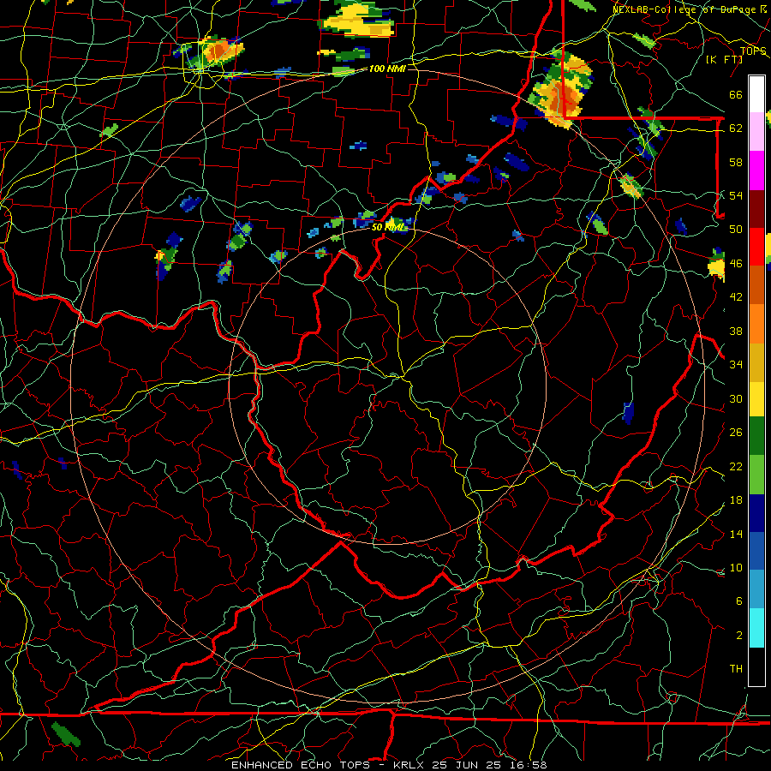Viewport: 771px width, 771px height.
Task: Click the legend value 6
Action: pos(738,601)
